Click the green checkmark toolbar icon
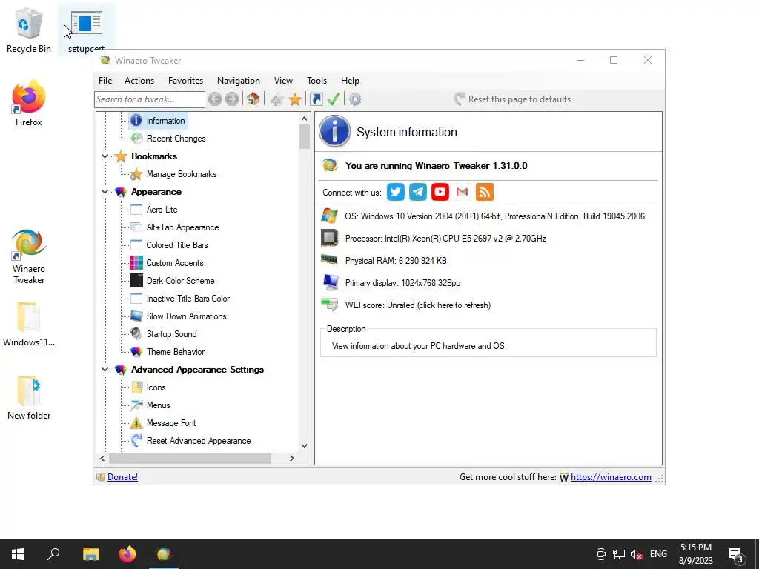The image size is (759, 569). (334, 99)
